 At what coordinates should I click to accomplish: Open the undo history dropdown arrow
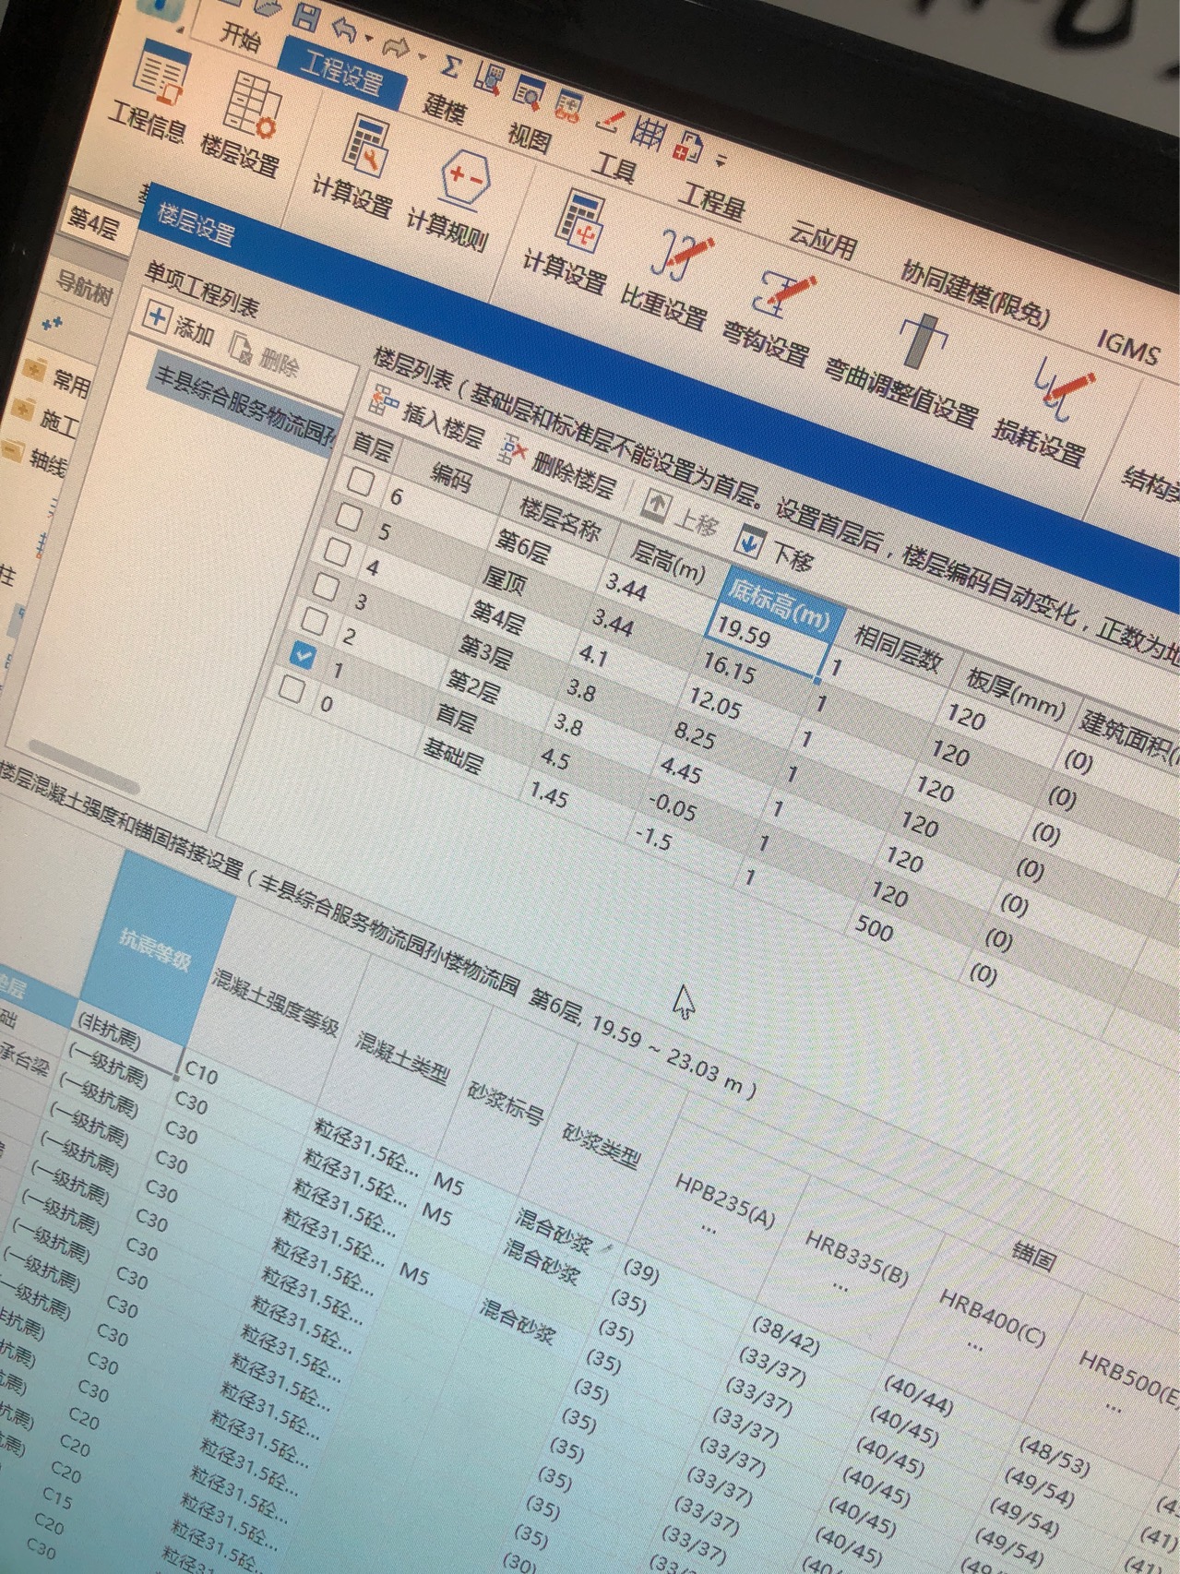click(x=368, y=39)
